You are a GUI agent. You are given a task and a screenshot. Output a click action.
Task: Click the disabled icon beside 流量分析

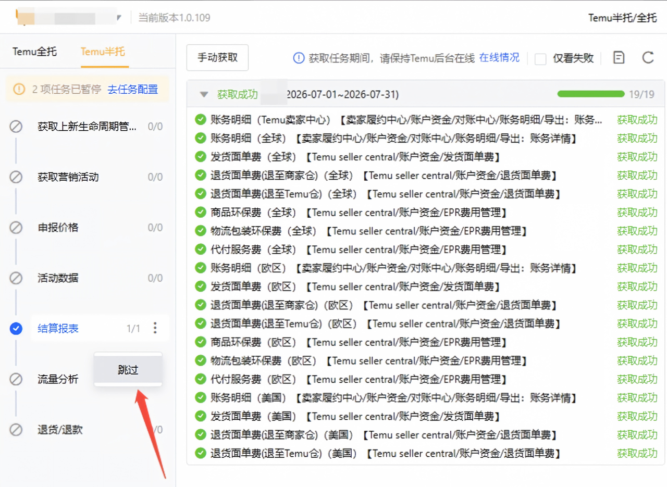point(16,379)
